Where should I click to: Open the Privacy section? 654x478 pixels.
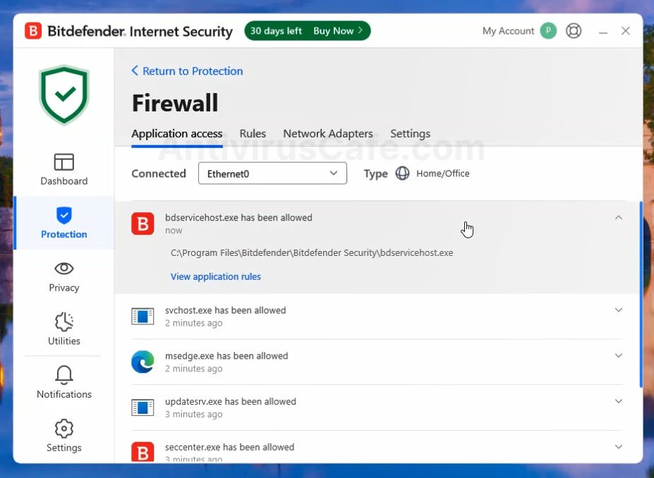click(x=63, y=276)
